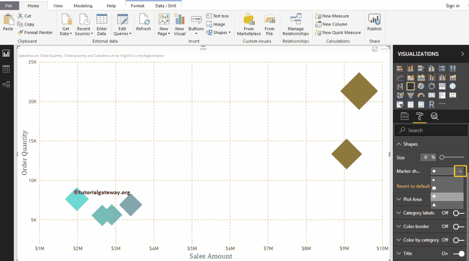
Task: Select the Pie chart visualization
Action: [x=421, y=86]
